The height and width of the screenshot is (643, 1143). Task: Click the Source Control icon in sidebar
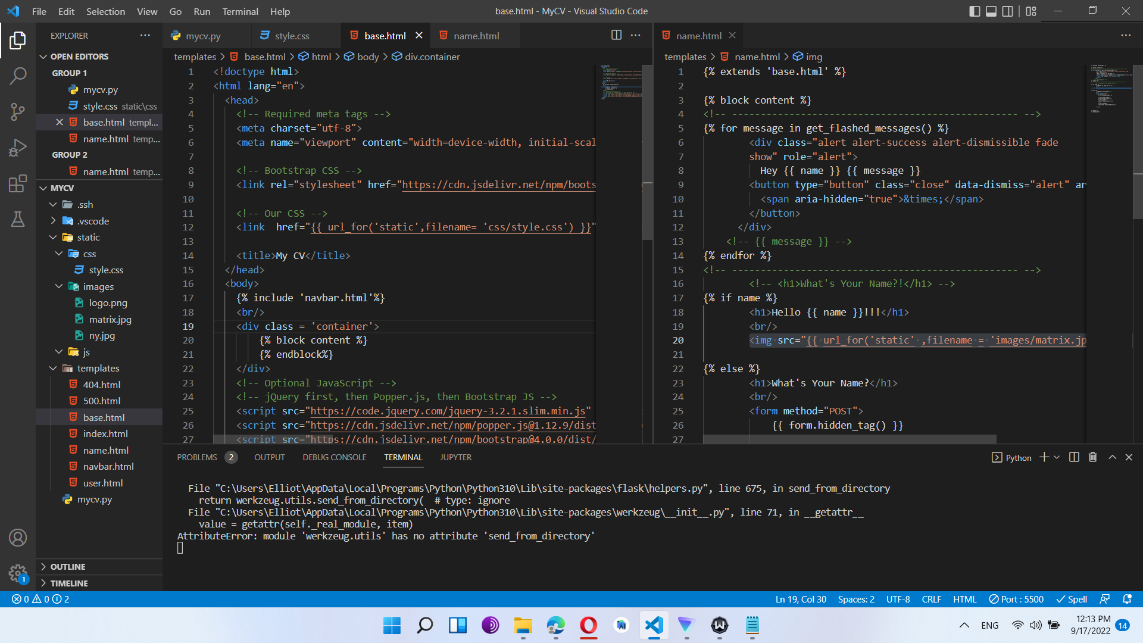coord(17,111)
